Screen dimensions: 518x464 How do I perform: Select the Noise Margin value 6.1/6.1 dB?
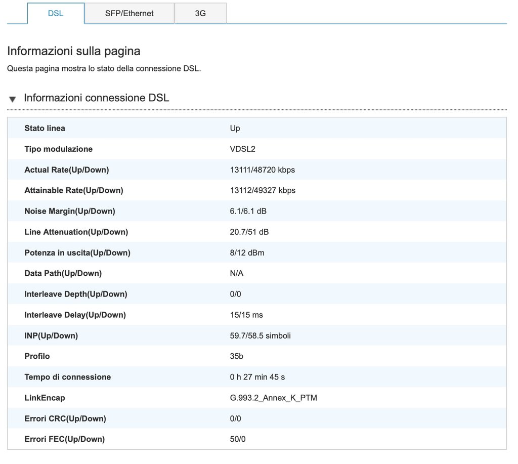pyautogui.click(x=248, y=212)
